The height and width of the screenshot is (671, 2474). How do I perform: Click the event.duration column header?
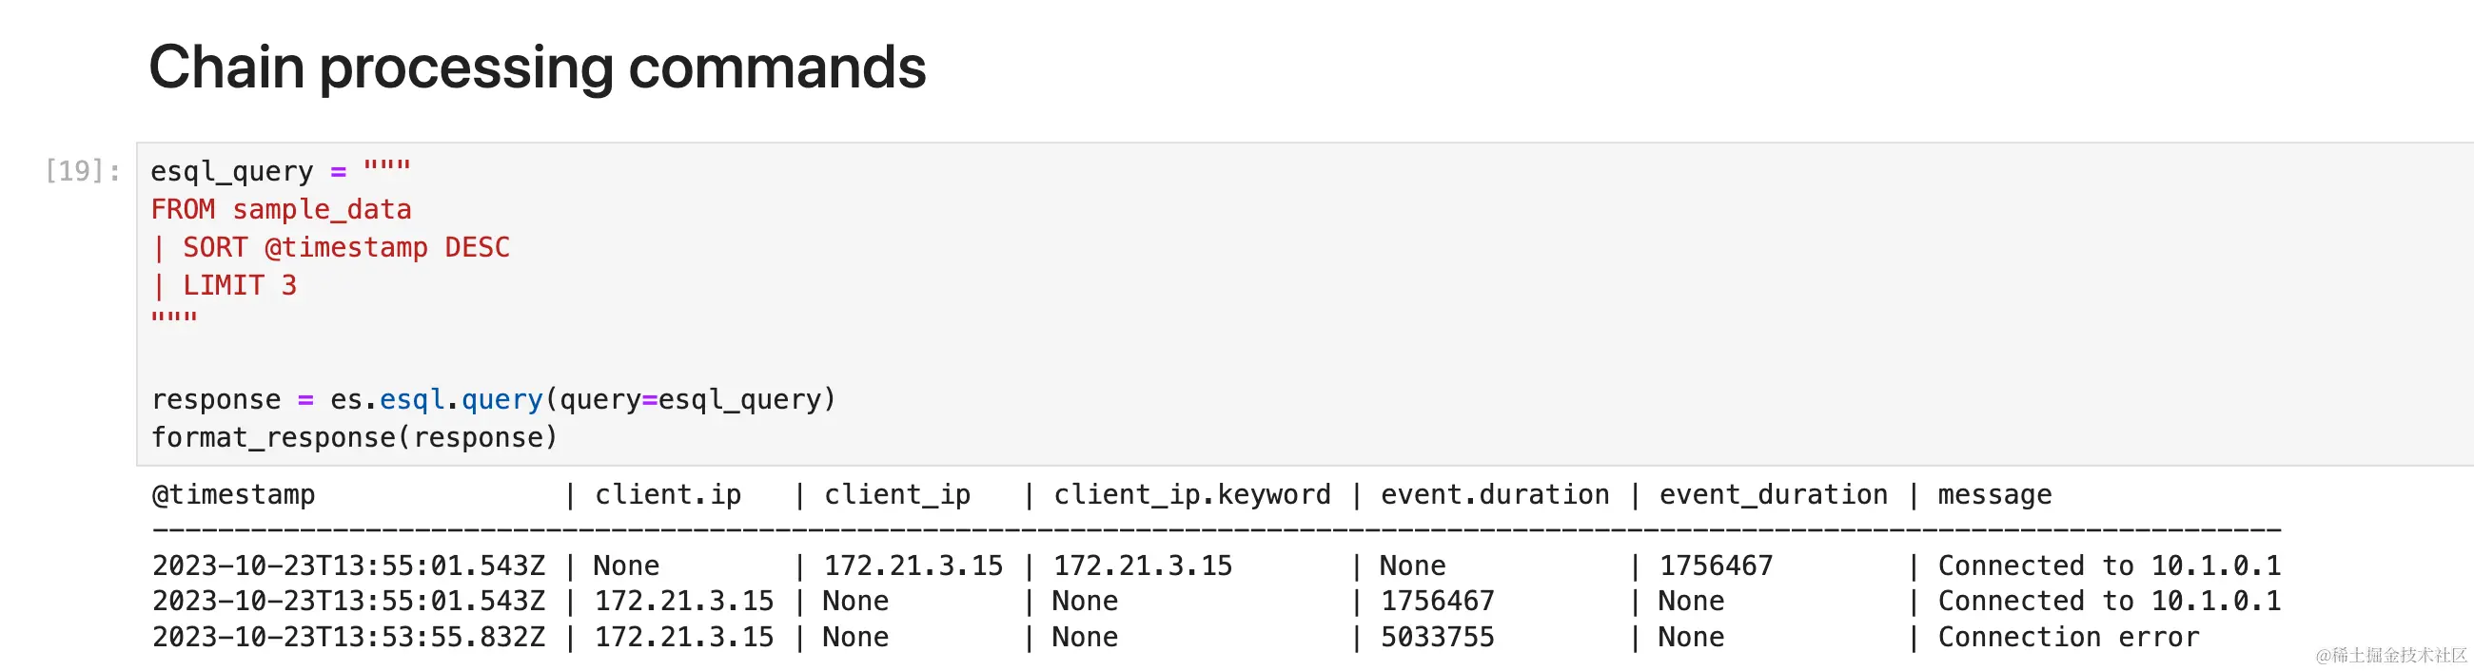click(x=1494, y=494)
